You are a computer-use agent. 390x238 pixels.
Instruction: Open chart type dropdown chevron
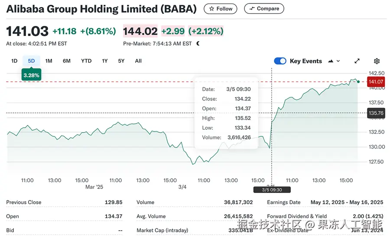(x=338, y=61)
